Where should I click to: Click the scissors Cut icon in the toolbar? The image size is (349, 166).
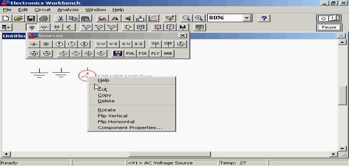(61, 18)
